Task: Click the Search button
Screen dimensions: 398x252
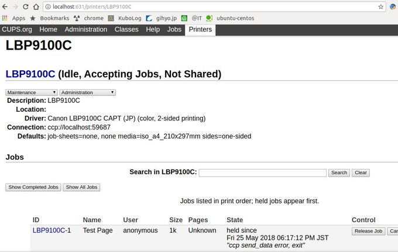Action: coord(339,172)
